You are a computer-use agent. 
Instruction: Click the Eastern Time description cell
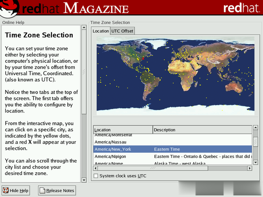pos(167,149)
